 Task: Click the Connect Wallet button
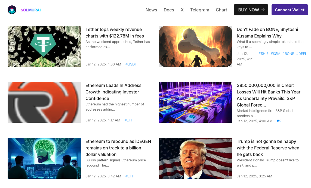click(x=290, y=10)
